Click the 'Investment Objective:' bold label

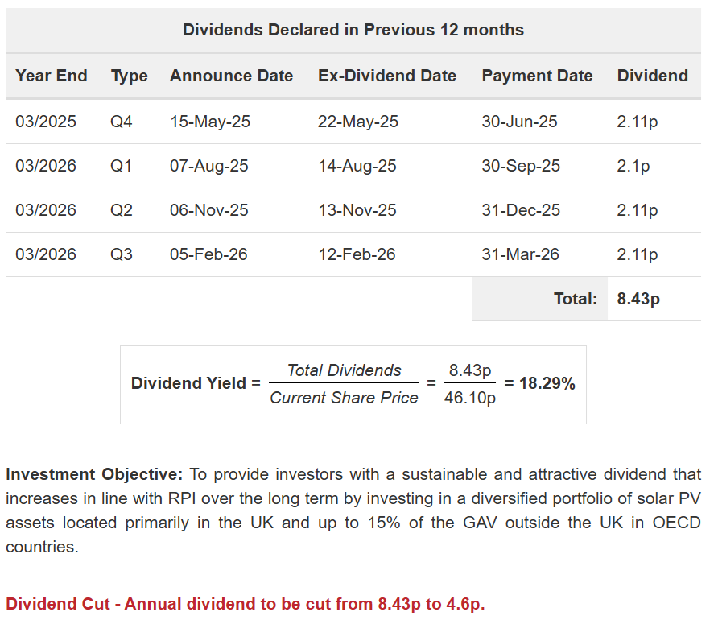(x=95, y=474)
